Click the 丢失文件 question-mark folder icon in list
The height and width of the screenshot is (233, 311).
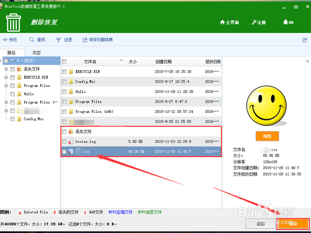coord(71,132)
